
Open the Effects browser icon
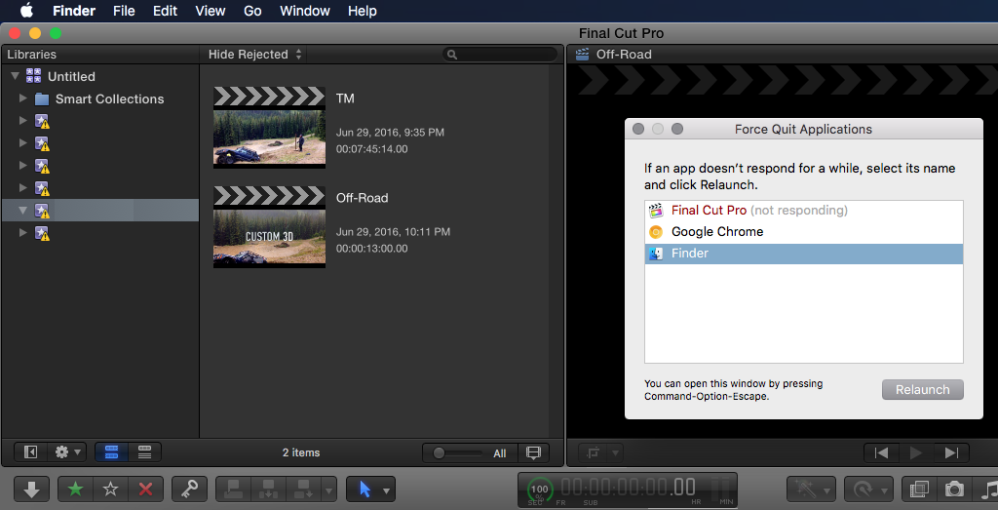(918, 489)
